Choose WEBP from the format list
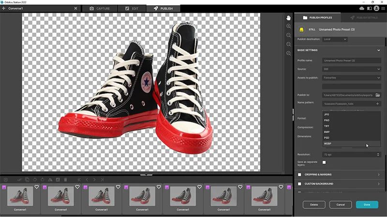Screen dimensions: 387x217 coord(328,144)
